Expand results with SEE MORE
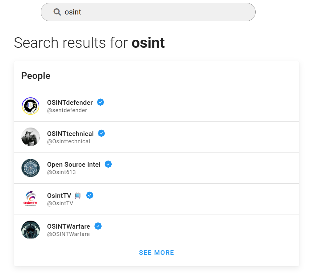The height and width of the screenshot is (273, 314). 157,253
